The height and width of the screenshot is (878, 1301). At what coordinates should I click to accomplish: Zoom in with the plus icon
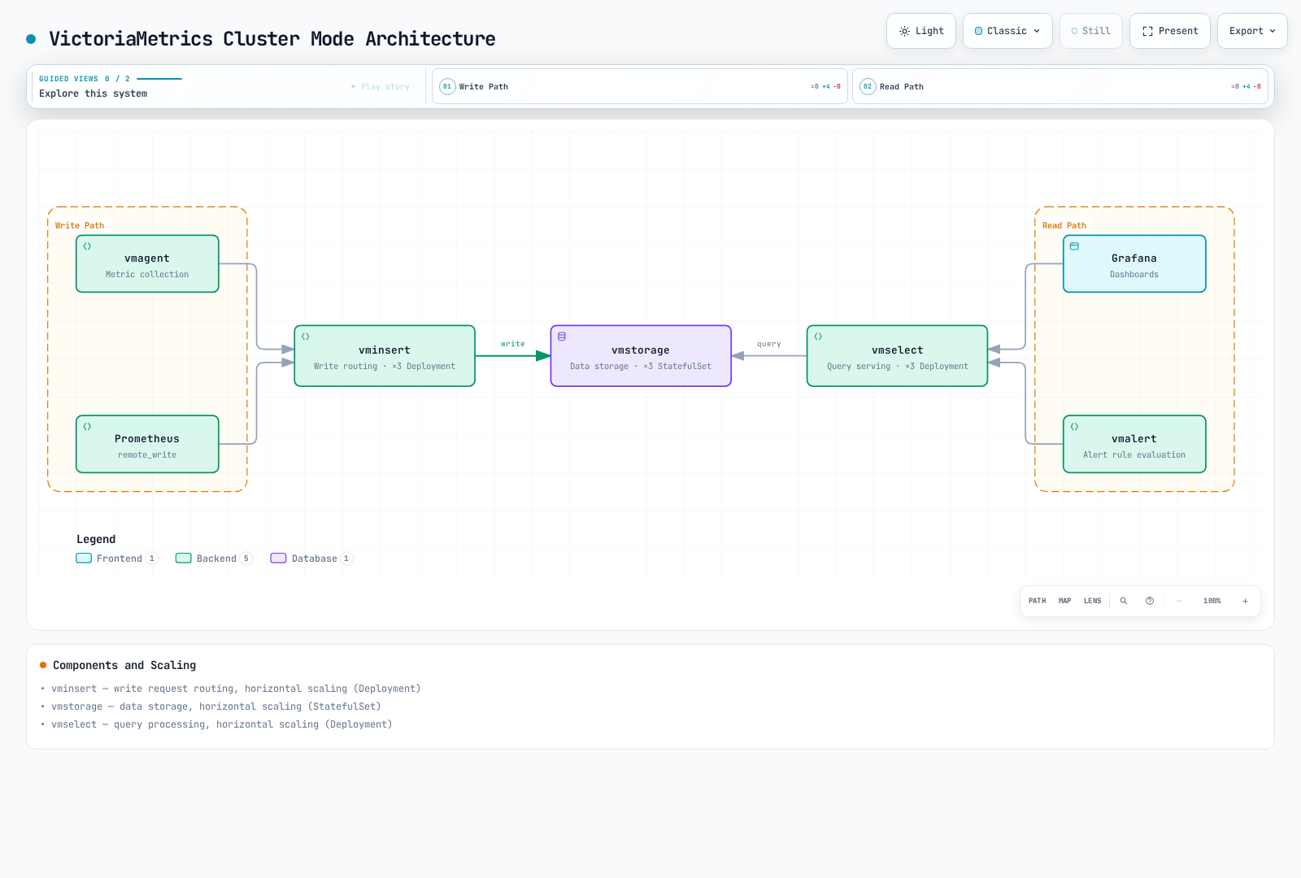click(1245, 601)
